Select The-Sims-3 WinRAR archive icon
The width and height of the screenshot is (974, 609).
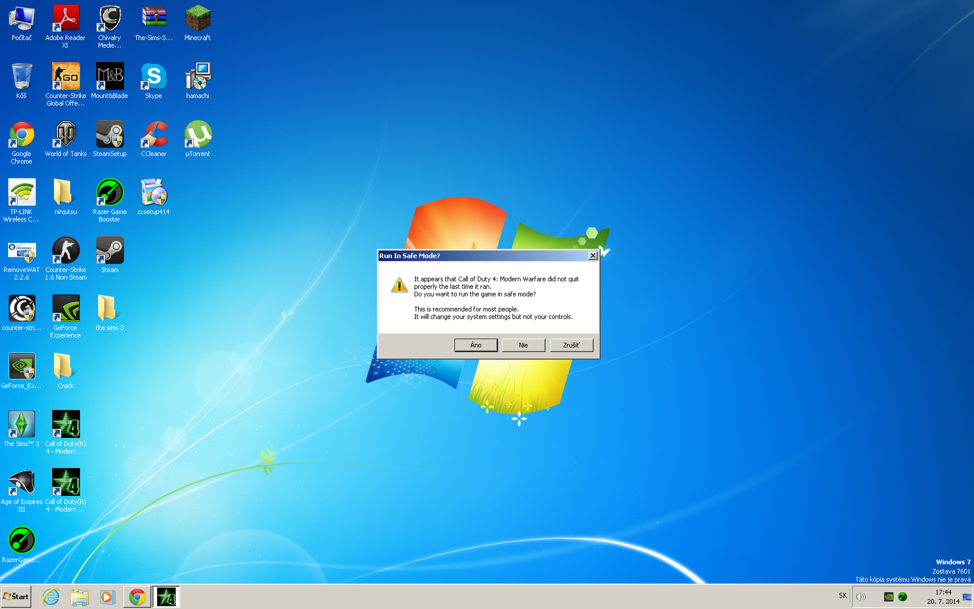click(154, 24)
